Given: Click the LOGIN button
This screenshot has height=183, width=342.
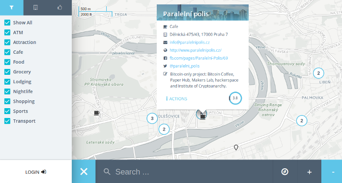Looking at the screenshot, I should (x=36, y=172).
